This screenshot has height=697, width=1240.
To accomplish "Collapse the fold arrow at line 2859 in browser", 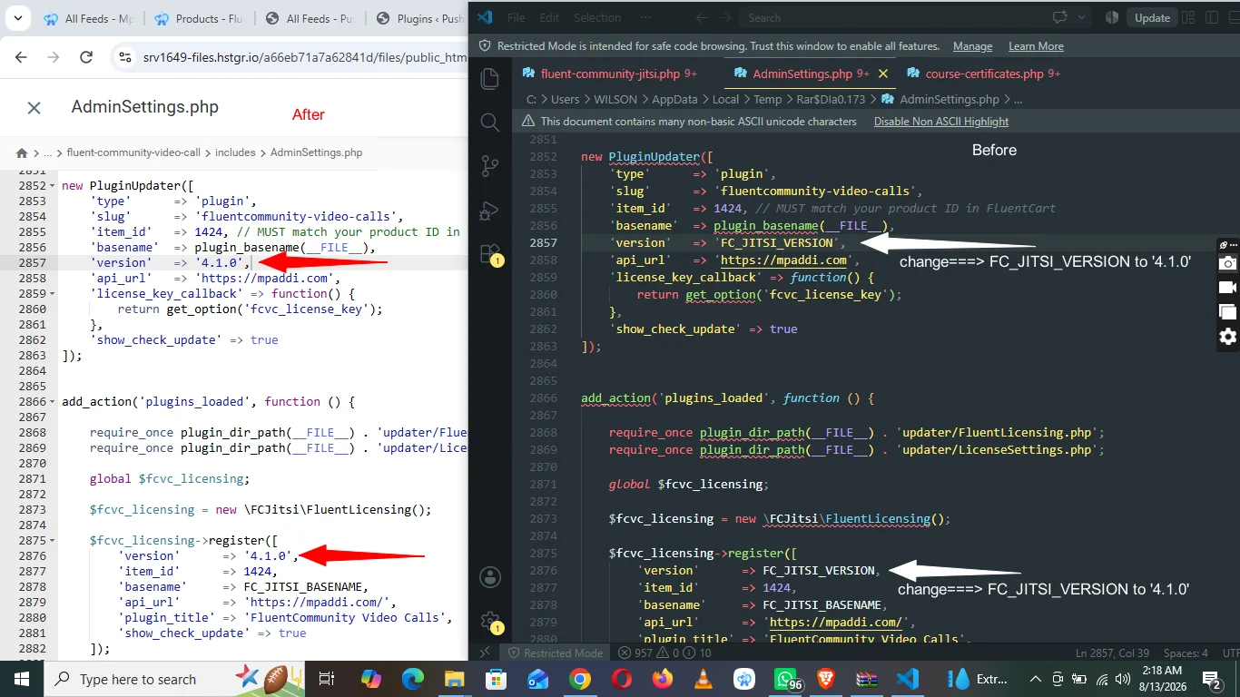I will point(53,294).
